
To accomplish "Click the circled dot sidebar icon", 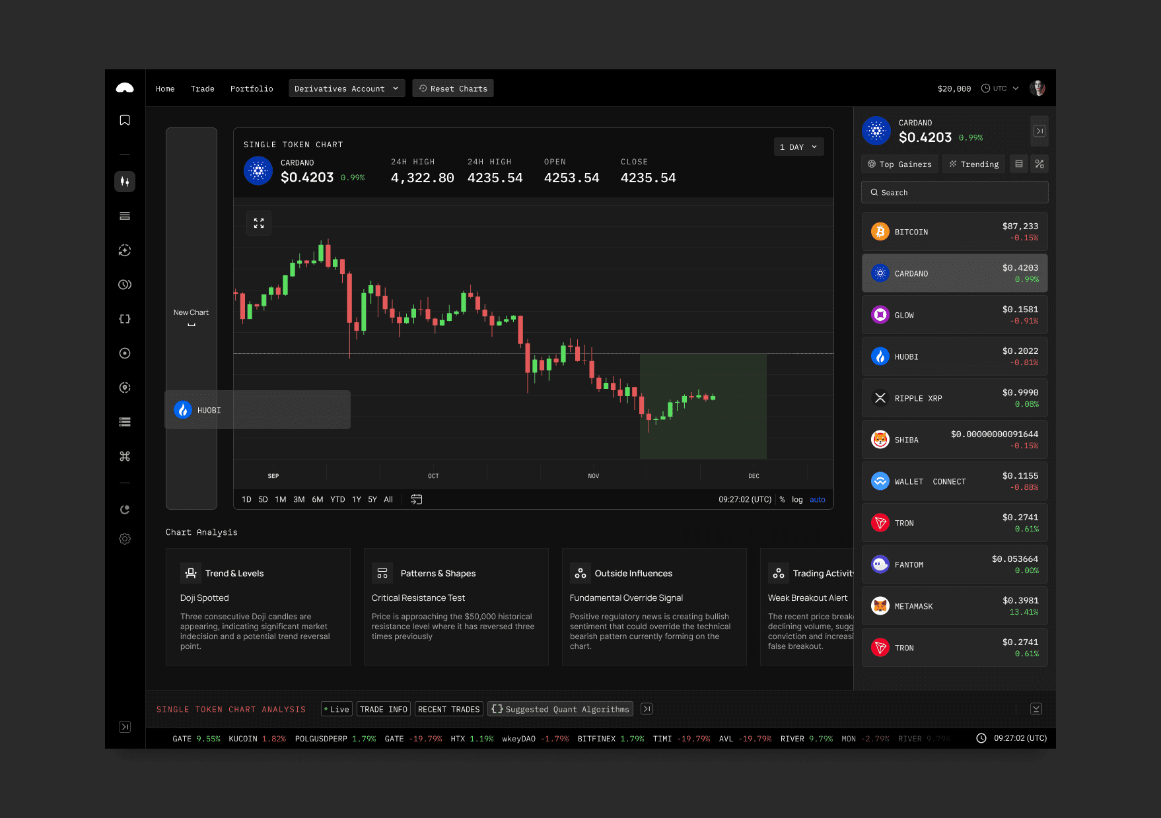I will 125,353.
